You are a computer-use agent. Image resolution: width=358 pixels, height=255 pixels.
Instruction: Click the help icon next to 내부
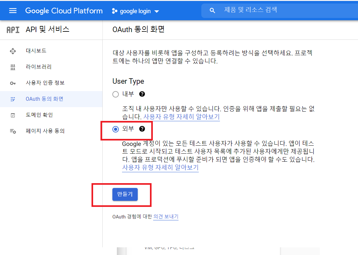(x=142, y=94)
